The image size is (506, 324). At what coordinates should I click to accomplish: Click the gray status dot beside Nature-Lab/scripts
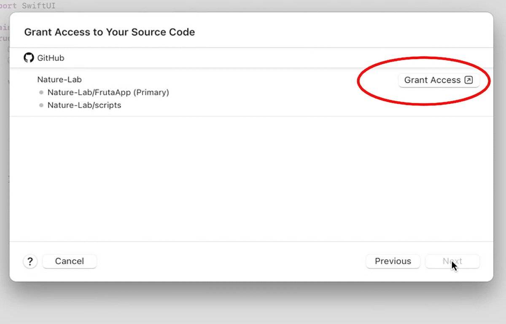click(41, 105)
